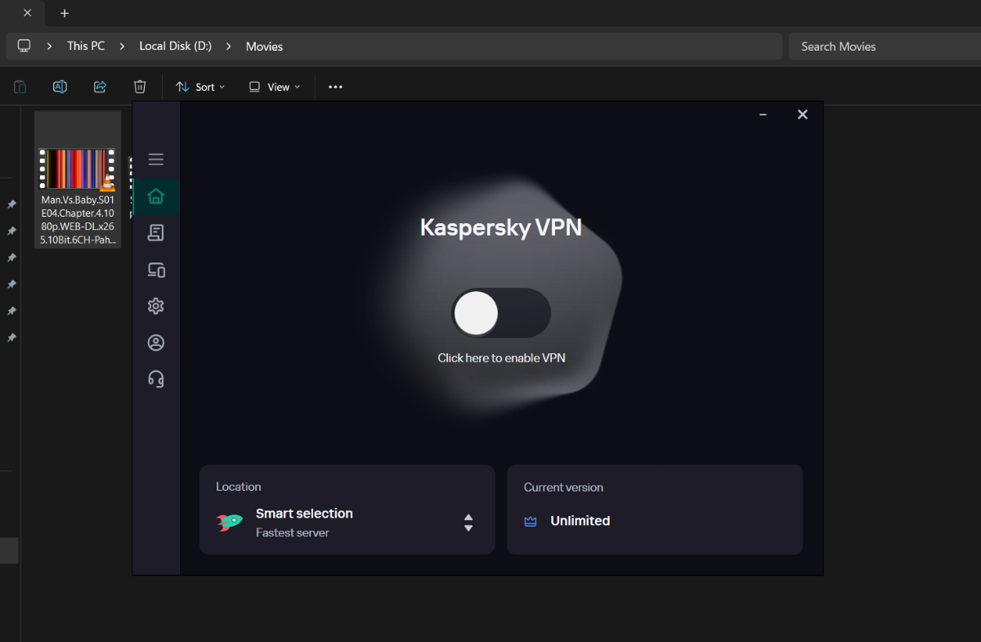The height and width of the screenshot is (642, 981).
Task: Open the Unlimited current version card
Action: coord(655,510)
